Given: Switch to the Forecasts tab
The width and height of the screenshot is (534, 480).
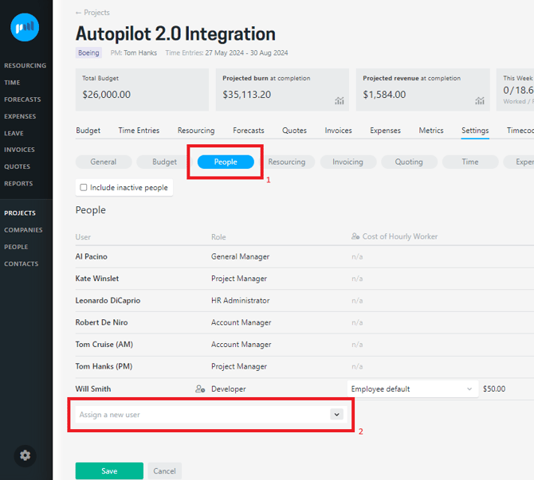Looking at the screenshot, I should [249, 131].
